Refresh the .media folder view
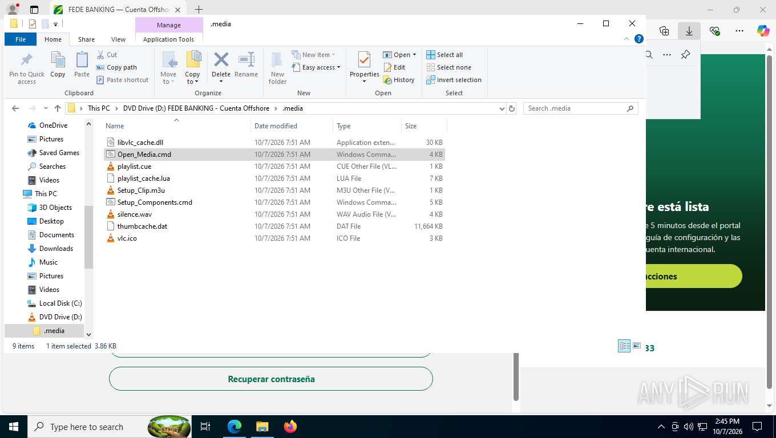The width and height of the screenshot is (776, 438). point(512,108)
